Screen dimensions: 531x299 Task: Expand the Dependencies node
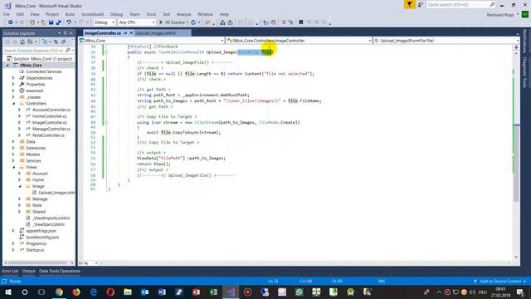coord(13,78)
